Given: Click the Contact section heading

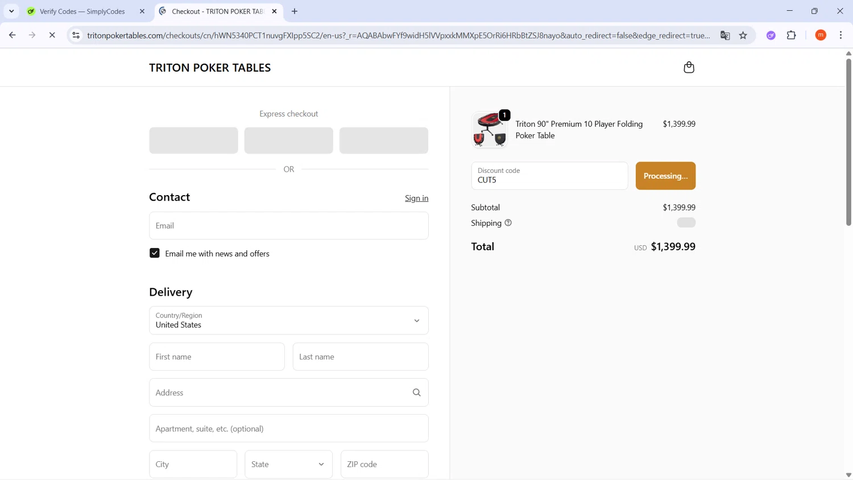Looking at the screenshot, I should (x=169, y=197).
